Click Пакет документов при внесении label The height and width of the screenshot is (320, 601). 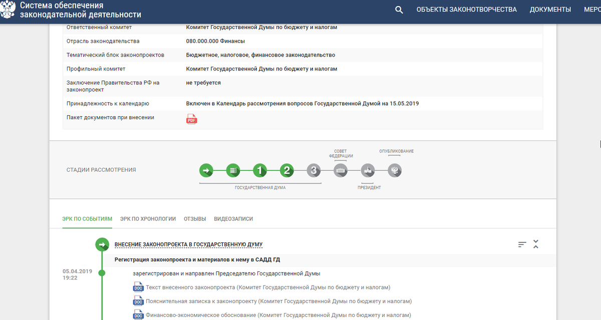click(110, 118)
